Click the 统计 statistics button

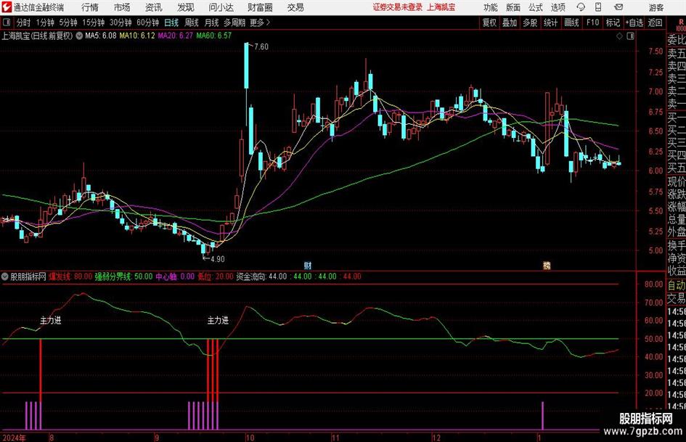(550, 22)
